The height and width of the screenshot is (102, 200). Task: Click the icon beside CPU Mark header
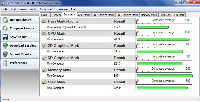tap(44, 33)
